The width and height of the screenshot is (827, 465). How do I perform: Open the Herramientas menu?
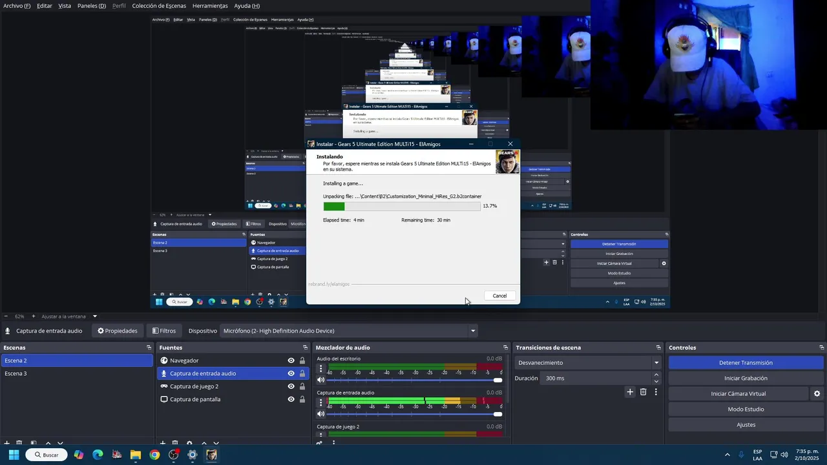210,6
